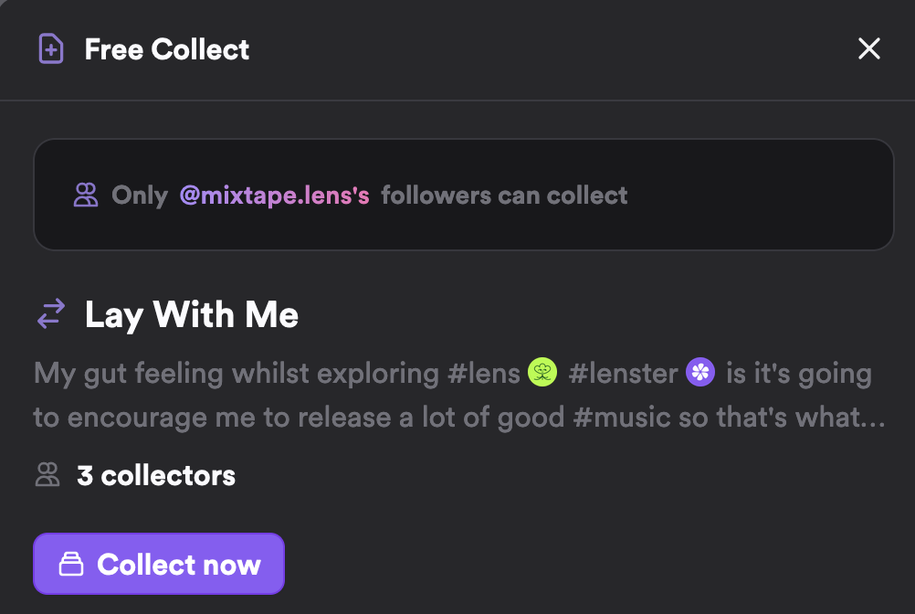
Task: Click the Lay With Me title
Action: coord(192,314)
